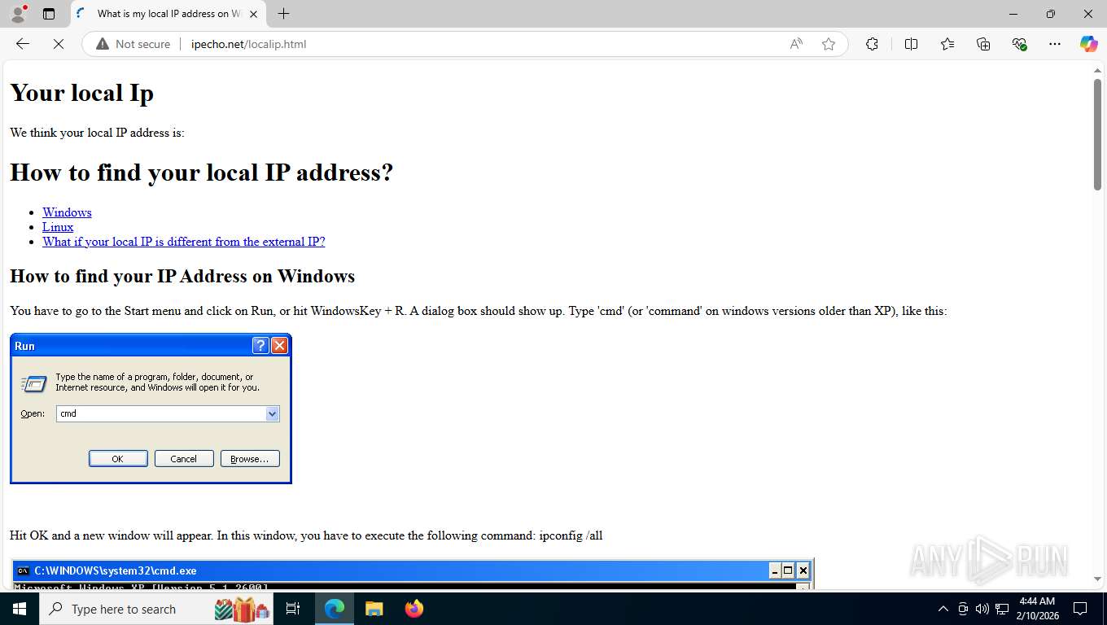This screenshot has width=1107, height=625.
Task: Add this page to favorites star
Action: [829, 44]
